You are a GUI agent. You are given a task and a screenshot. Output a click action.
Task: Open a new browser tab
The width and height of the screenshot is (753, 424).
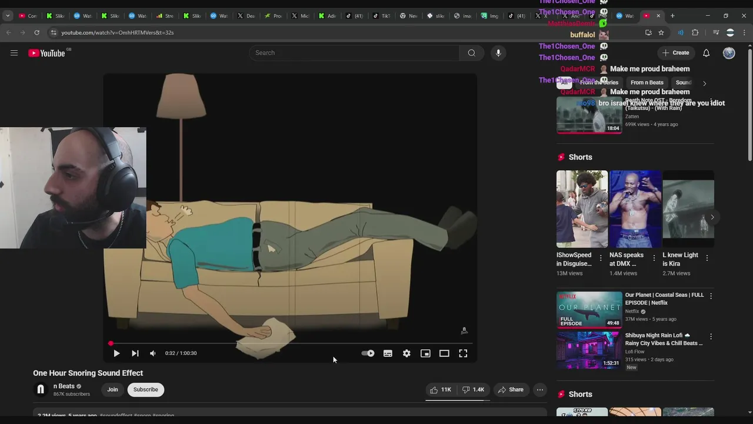pos(672,16)
